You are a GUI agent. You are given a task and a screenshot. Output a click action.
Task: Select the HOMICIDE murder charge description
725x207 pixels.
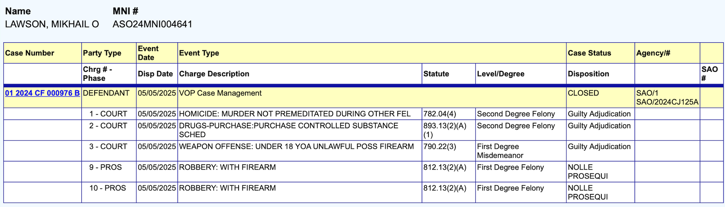point(295,114)
